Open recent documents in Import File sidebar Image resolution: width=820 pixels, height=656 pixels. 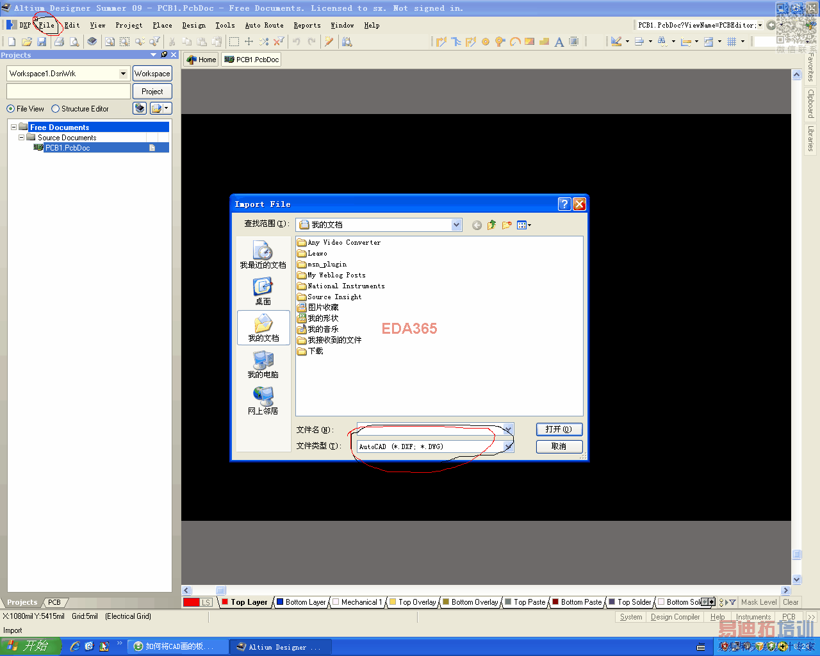[x=263, y=255]
